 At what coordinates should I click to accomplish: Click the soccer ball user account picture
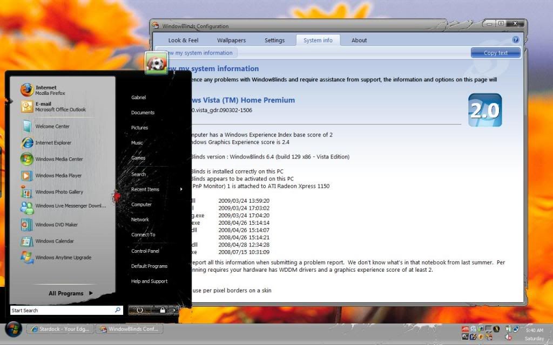156,63
